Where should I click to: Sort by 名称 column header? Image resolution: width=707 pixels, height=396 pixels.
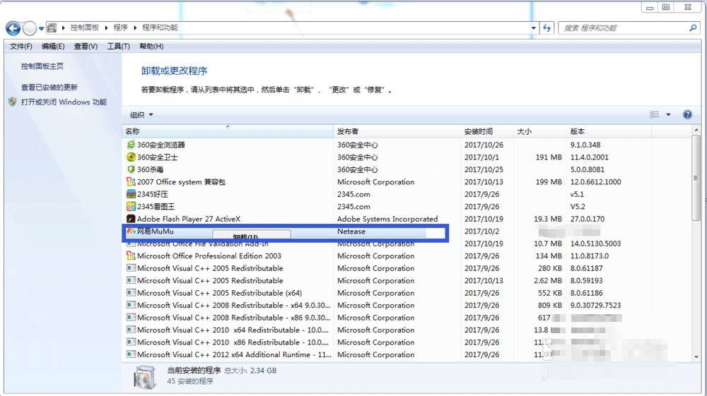tap(228, 131)
